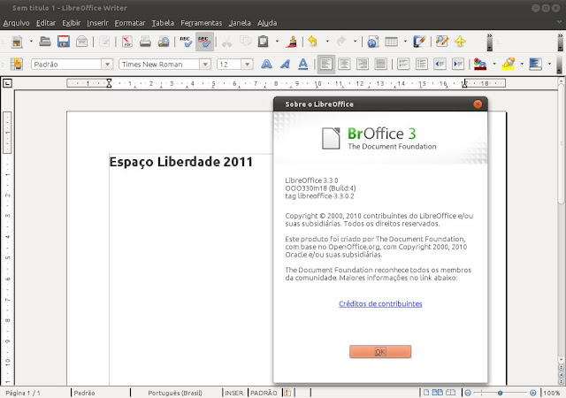
Task: Paste with the clipboard icon
Action: pyautogui.click(x=264, y=42)
